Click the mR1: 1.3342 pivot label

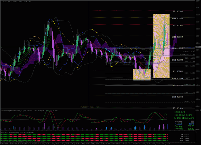tap(177, 37)
